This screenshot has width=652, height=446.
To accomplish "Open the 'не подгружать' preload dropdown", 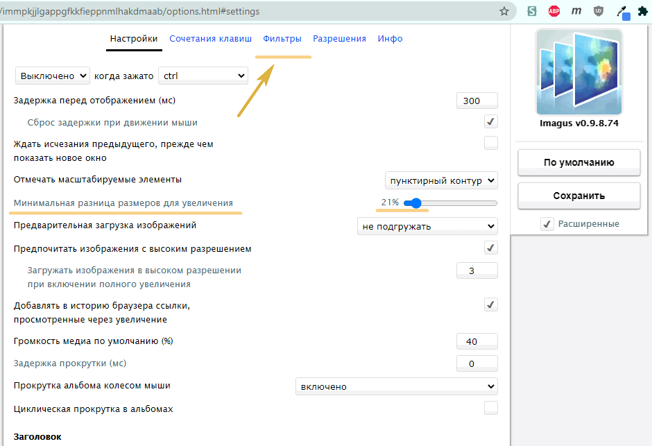I will (x=427, y=226).
